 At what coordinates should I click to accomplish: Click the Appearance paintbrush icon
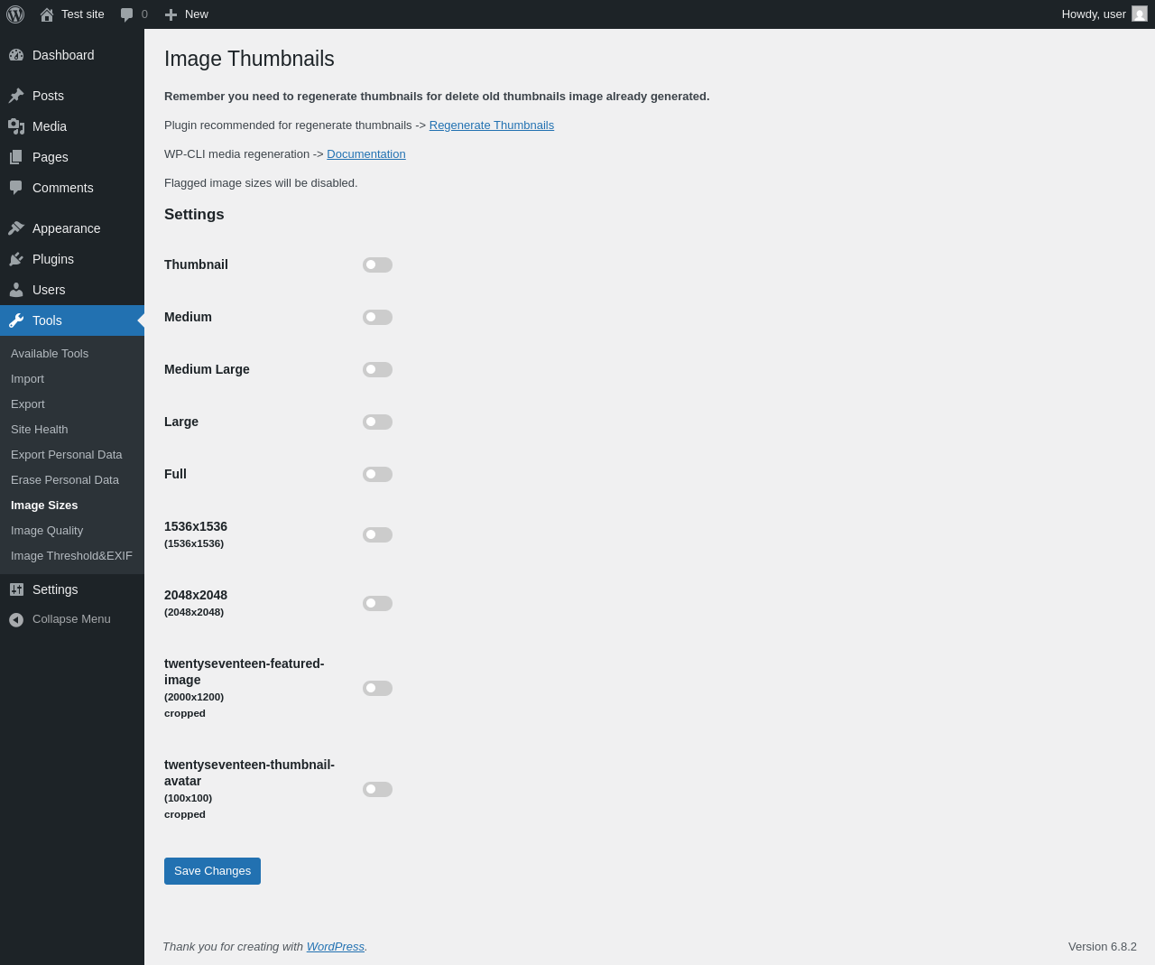tap(16, 228)
